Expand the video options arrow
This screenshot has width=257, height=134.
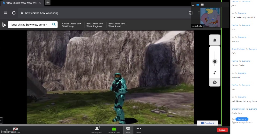[6, 129]
